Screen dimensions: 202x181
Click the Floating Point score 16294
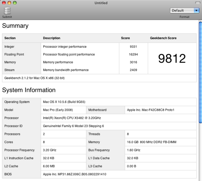(x=133, y=54)
